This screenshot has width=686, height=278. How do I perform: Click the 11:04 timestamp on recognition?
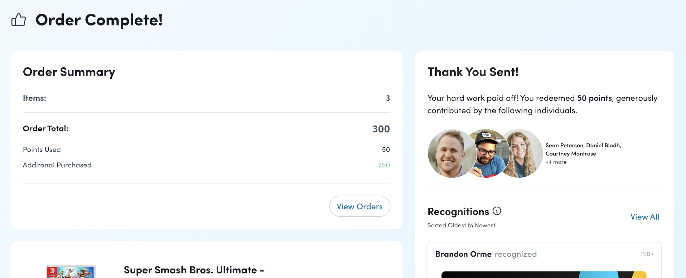pyautogui.click(x=647, y=254)
